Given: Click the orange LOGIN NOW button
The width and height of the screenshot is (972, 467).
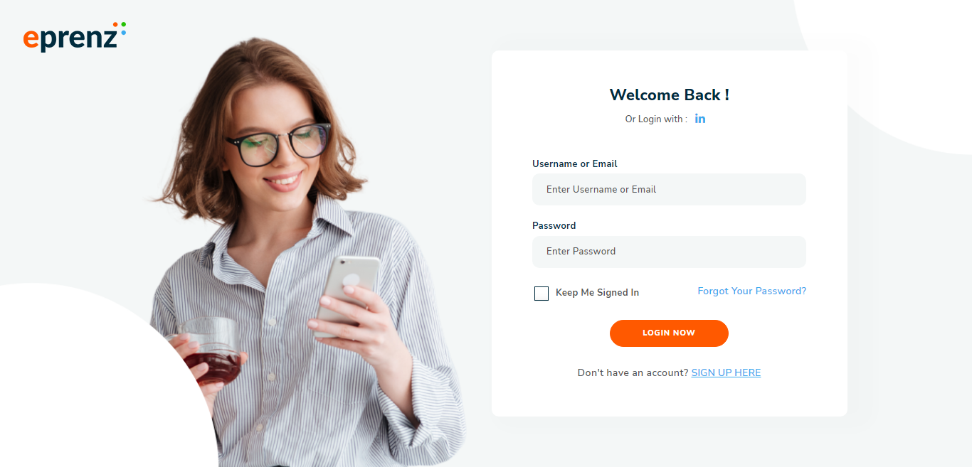Looking at the screenshot, I should pyautogui.click(x=669, y=333).
